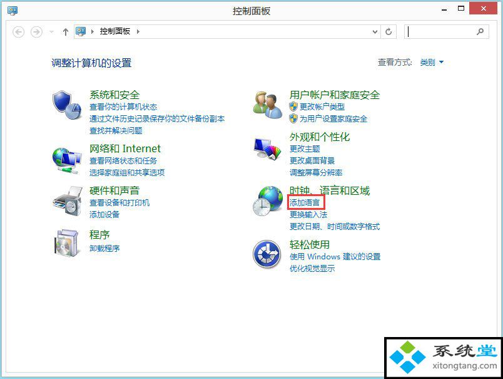
Task: Click the shield icon beside 为用户设置家庭安全
Action: [x=293, y=119]
